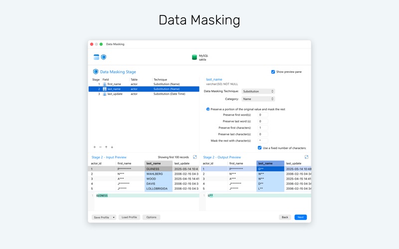Select WOOD cell in Input Preview
This screenshot has height=249, width=399.
pos(158,179)
